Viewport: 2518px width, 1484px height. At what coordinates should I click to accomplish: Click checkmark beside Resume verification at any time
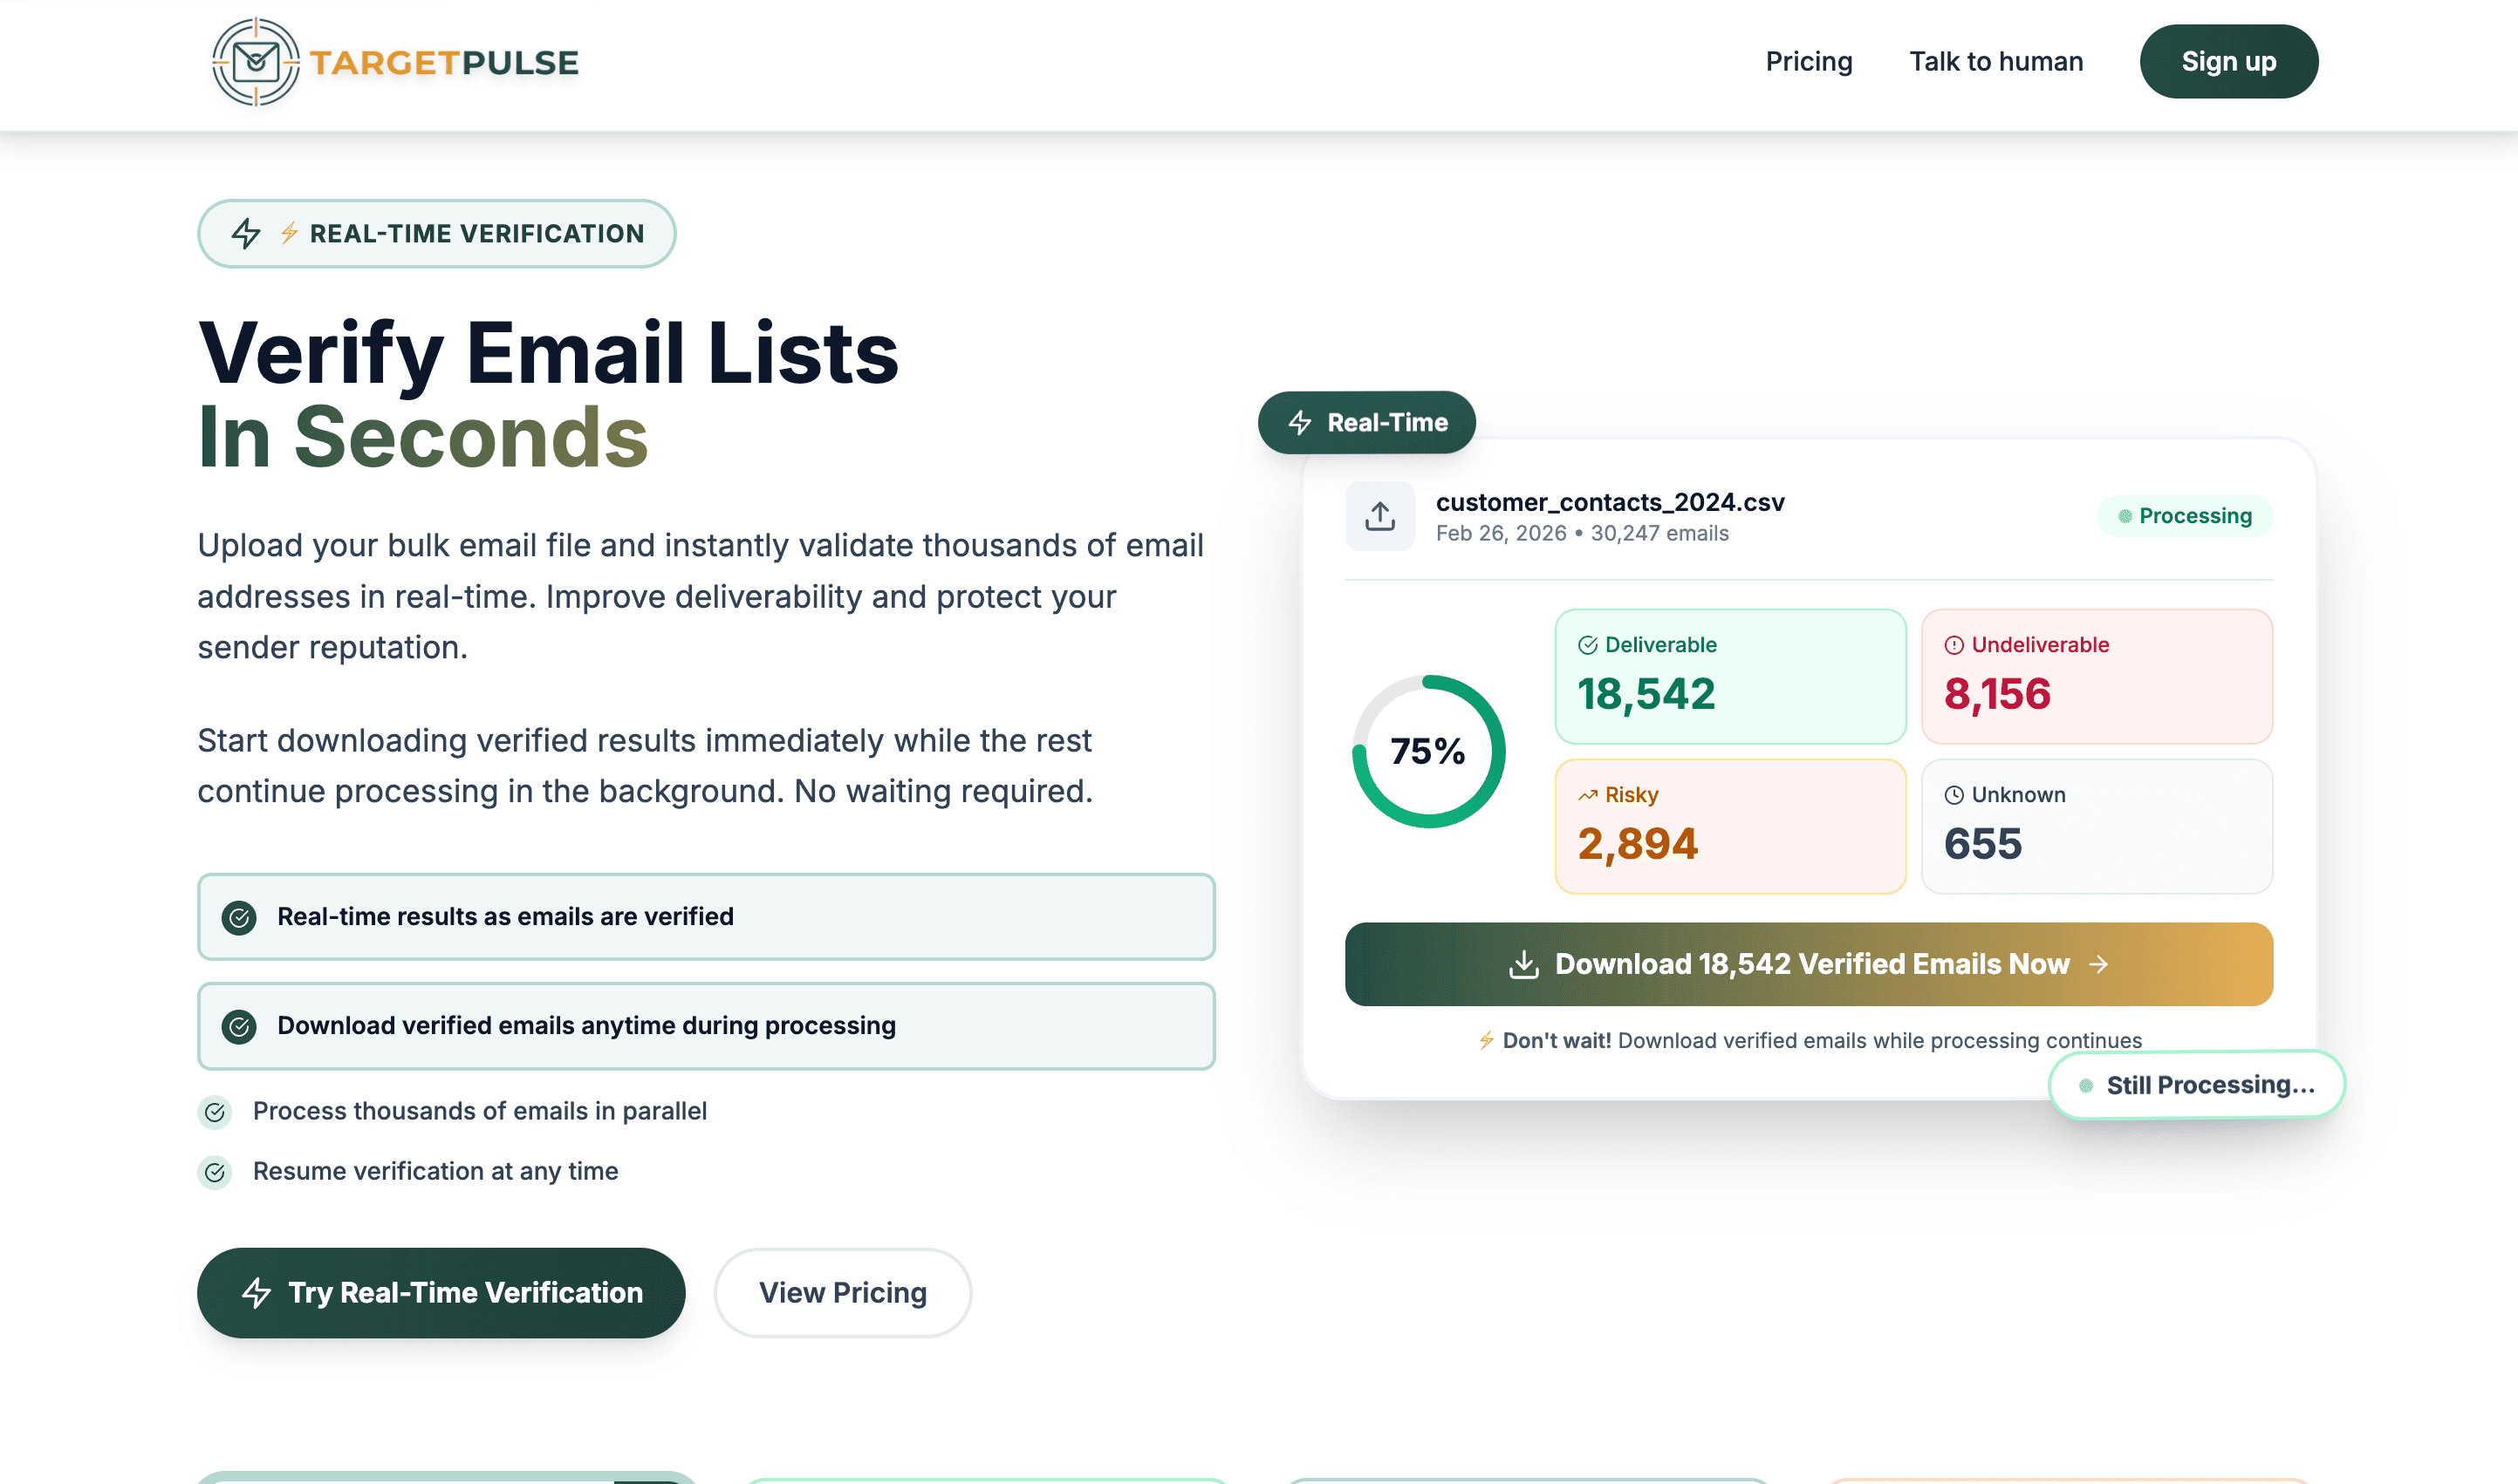214,1172
